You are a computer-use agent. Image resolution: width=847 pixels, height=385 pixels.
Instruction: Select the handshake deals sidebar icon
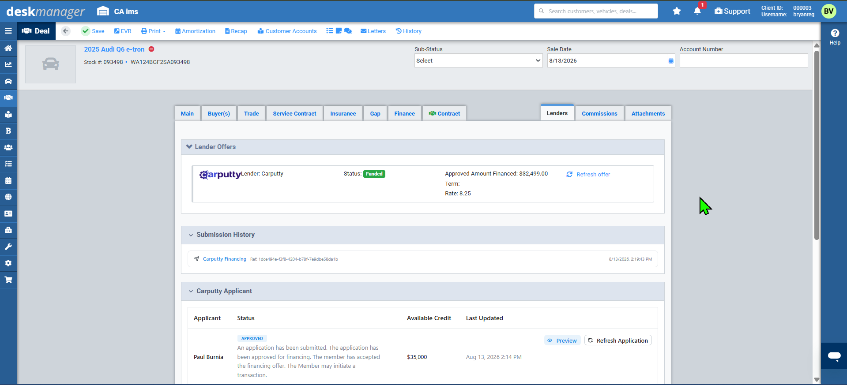pyautogui.click(x=8, y=97)
